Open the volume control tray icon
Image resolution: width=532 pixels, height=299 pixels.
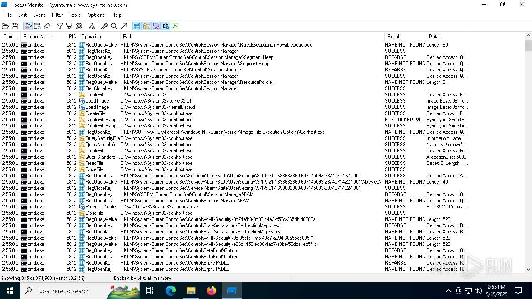[478, 291]
